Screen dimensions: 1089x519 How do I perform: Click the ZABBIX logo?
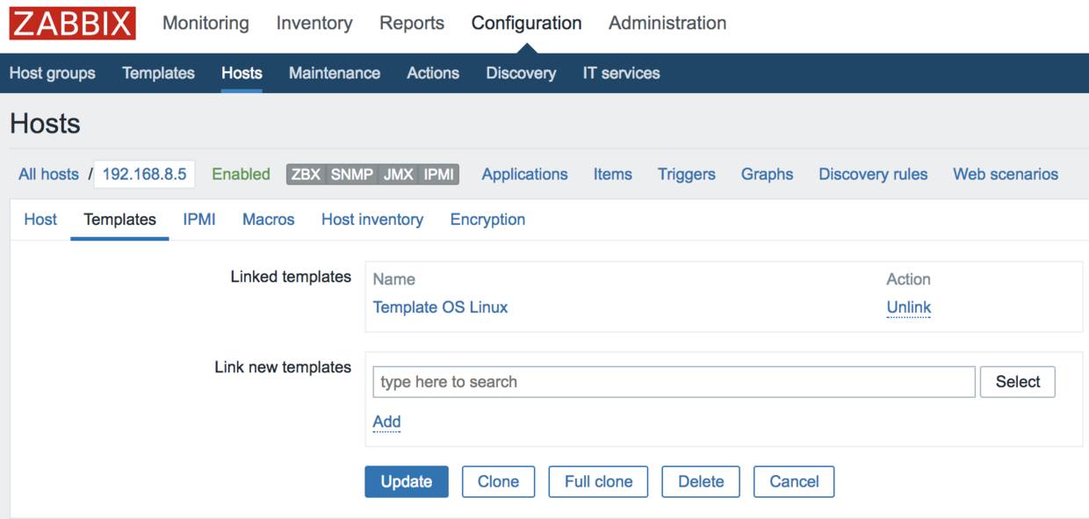[73, 24]
